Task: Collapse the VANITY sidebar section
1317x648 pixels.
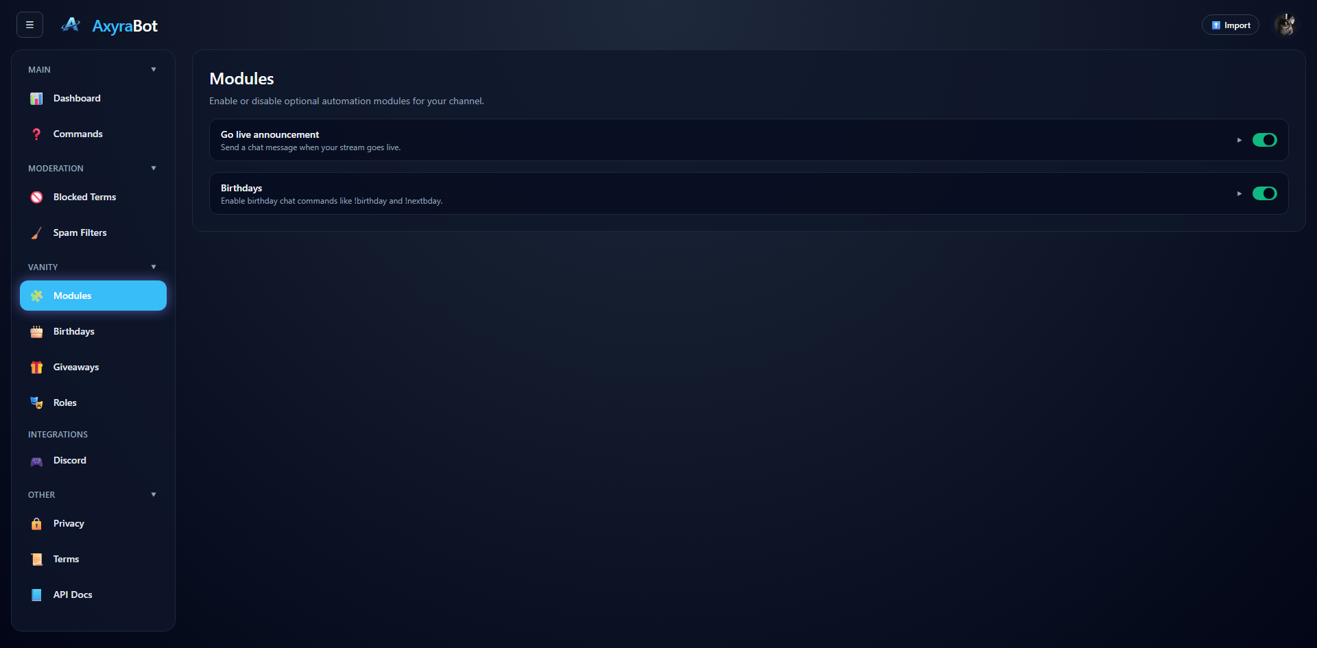Action: (154, 267)
